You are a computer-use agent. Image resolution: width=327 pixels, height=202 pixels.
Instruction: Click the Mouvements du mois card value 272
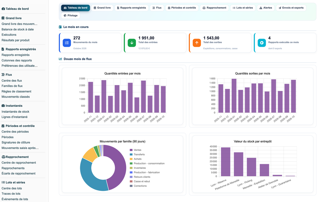[x=77, y=38]
